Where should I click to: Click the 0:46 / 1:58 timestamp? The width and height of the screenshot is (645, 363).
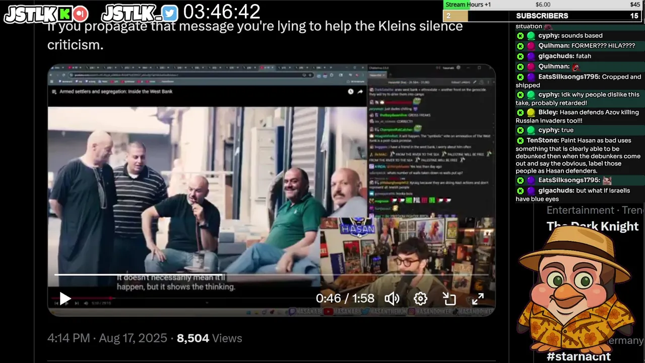point(345,298)
